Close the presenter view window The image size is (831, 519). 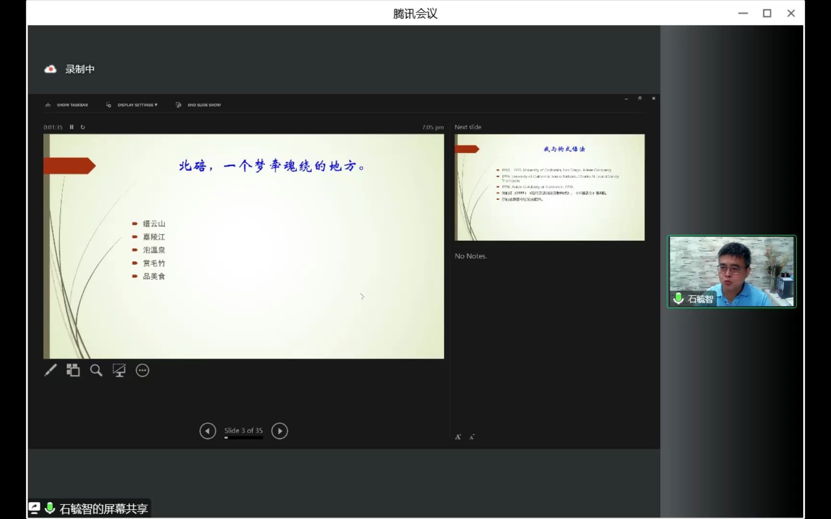tap(654, 99)
